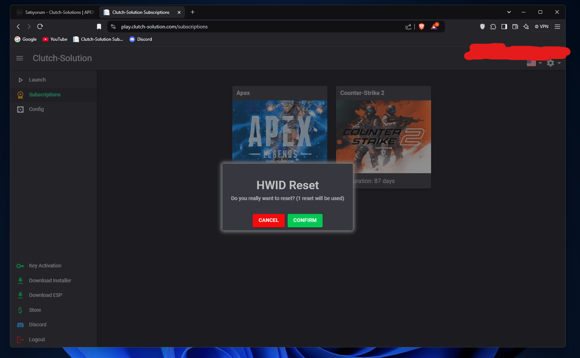Viewport: 580px width, 358px height.
Task: Click the Launch play icon
Action: (20, 80)
